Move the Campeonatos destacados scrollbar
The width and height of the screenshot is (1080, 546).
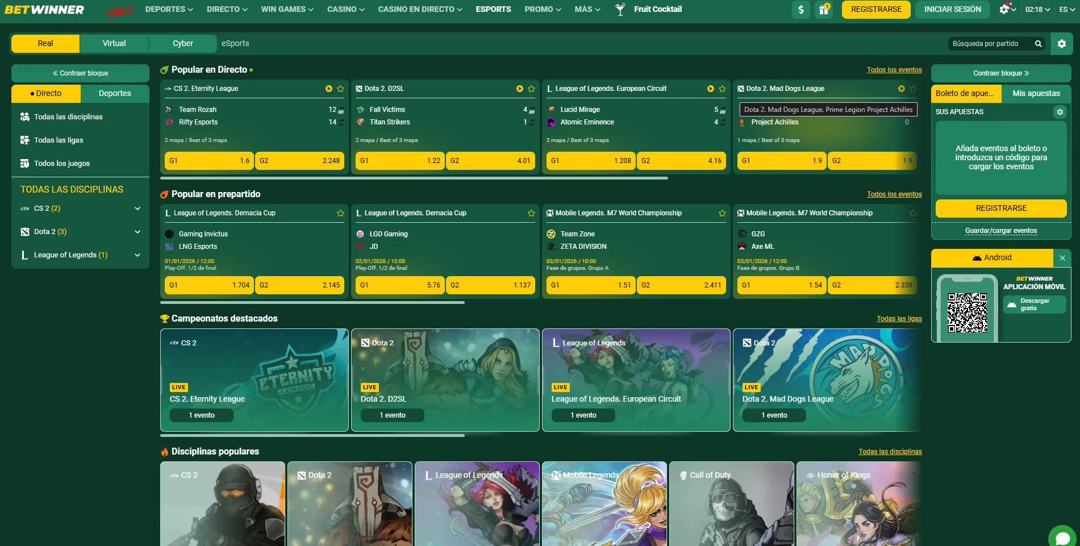click(312, 436)
